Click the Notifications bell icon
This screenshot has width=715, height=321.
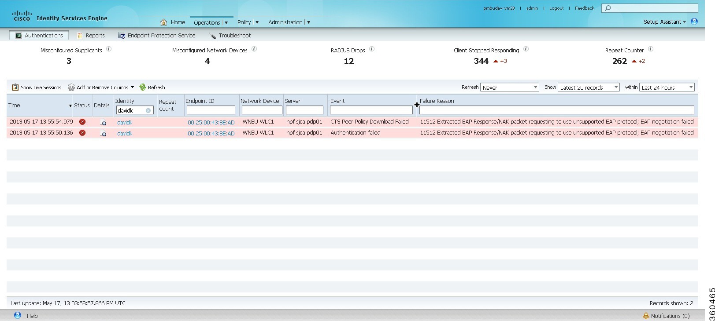(x=646, y=316)
